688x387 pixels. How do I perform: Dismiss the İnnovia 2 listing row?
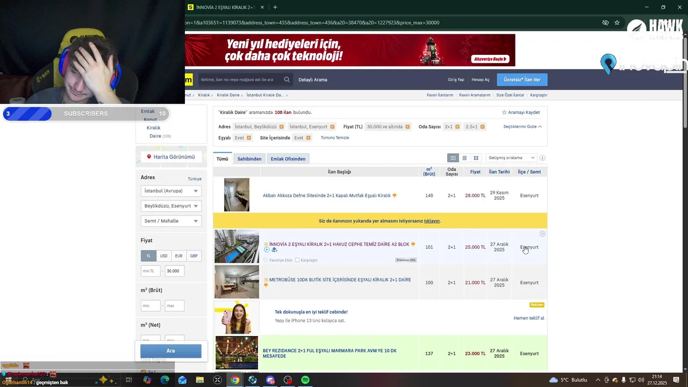pyautogui.click(x=542, y=234)
